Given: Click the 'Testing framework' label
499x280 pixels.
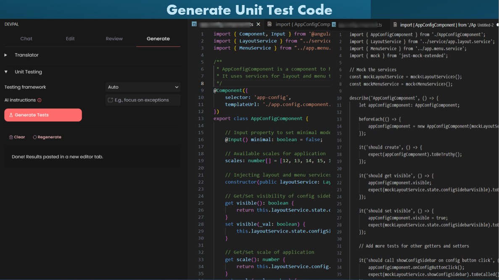Looking at the screenshot, I should tap(25, 87).
